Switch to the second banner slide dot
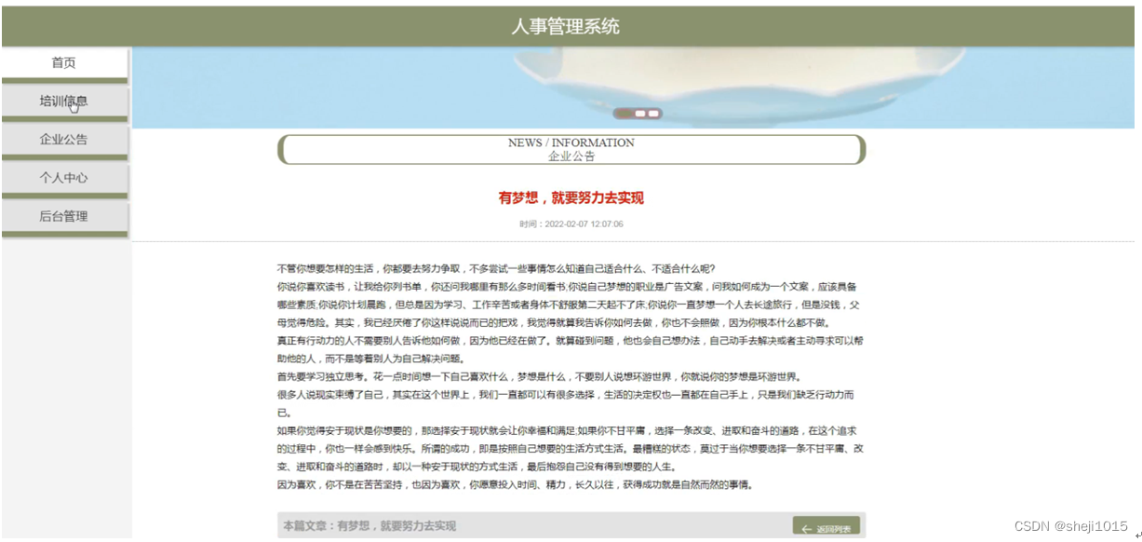 tap(640, 114)
